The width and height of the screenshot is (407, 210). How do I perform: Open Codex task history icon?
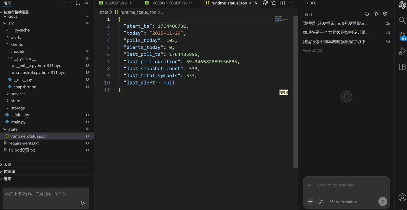(367, 14)
